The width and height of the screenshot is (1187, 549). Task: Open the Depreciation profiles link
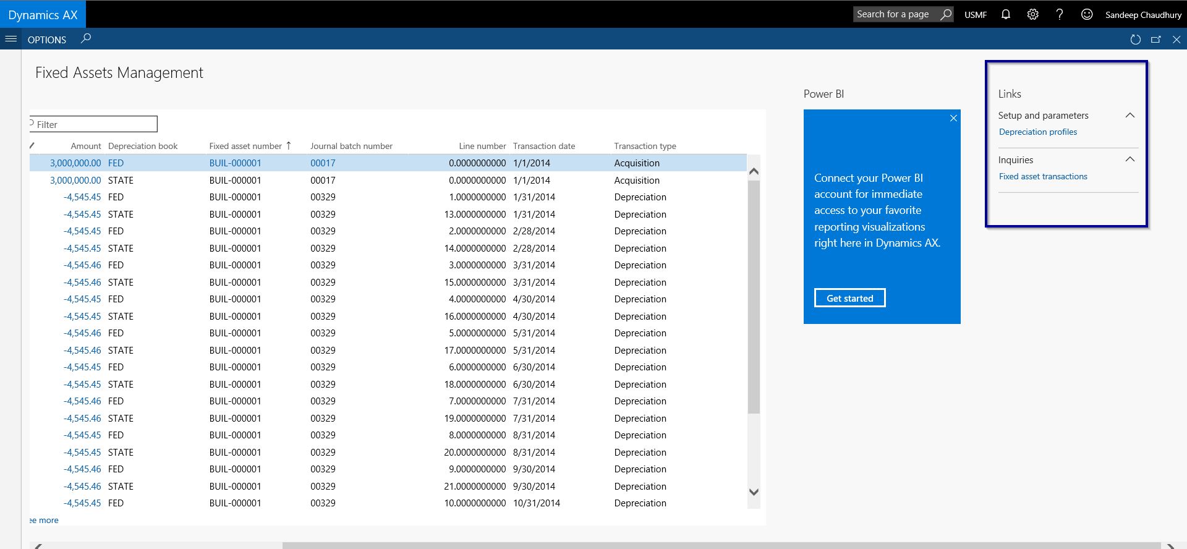click(1037, 132)
